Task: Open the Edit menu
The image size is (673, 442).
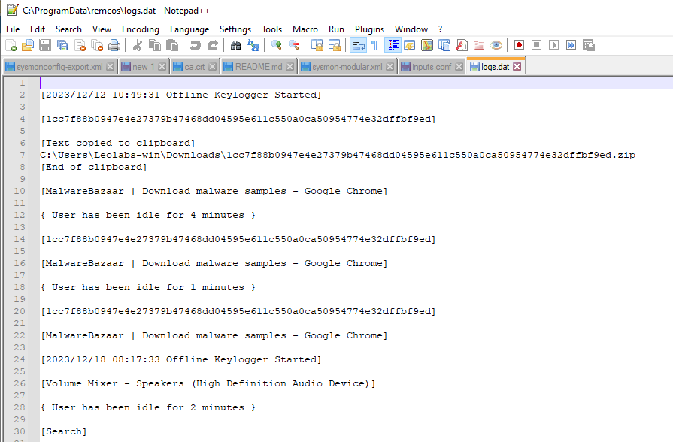Action: [x=38, y=29]
